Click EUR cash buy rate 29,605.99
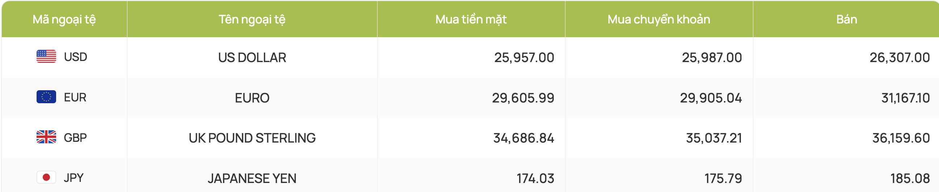 pyautogui.click(x=523, y=98)
